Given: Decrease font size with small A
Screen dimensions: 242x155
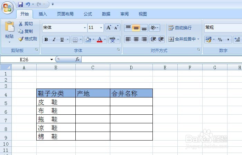Looking at the screenshot, I should 116,28.
